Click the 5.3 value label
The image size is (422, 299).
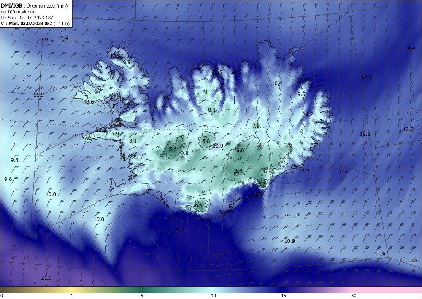point(262,184)
